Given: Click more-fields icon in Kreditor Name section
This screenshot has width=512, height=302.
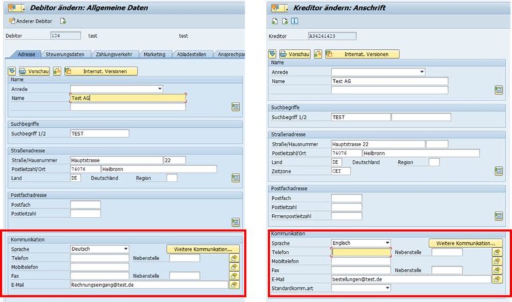Looking at the screenshot, I should (499, 90).
